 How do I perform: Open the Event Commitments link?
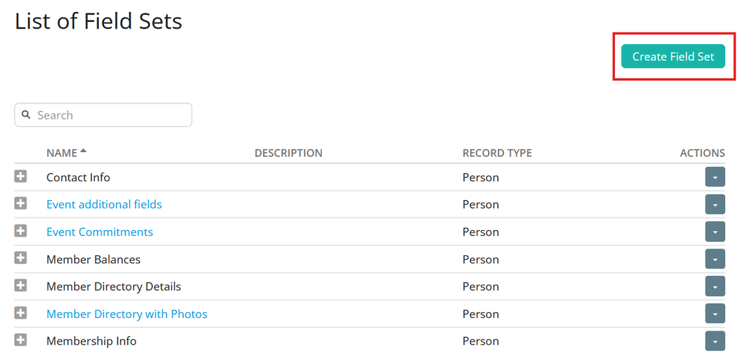[x=99, y=232]
